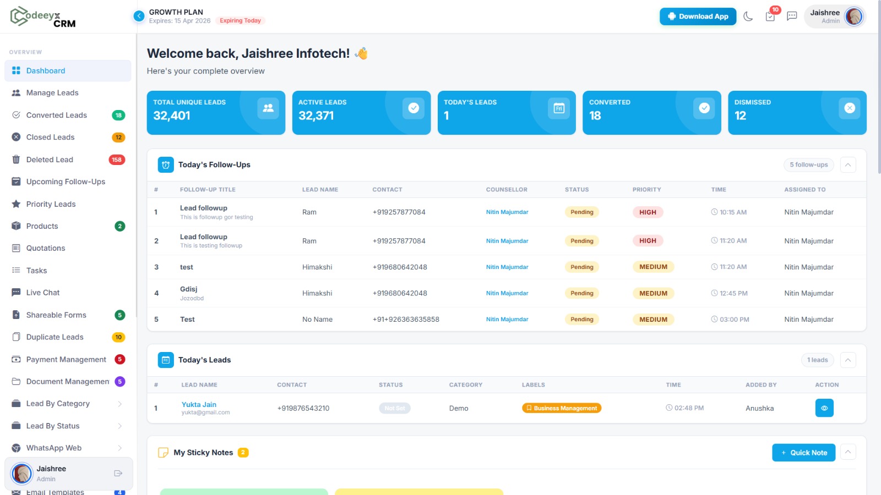Click the Quick Note button
881x495 pixels.
click(x=804, y=453)
